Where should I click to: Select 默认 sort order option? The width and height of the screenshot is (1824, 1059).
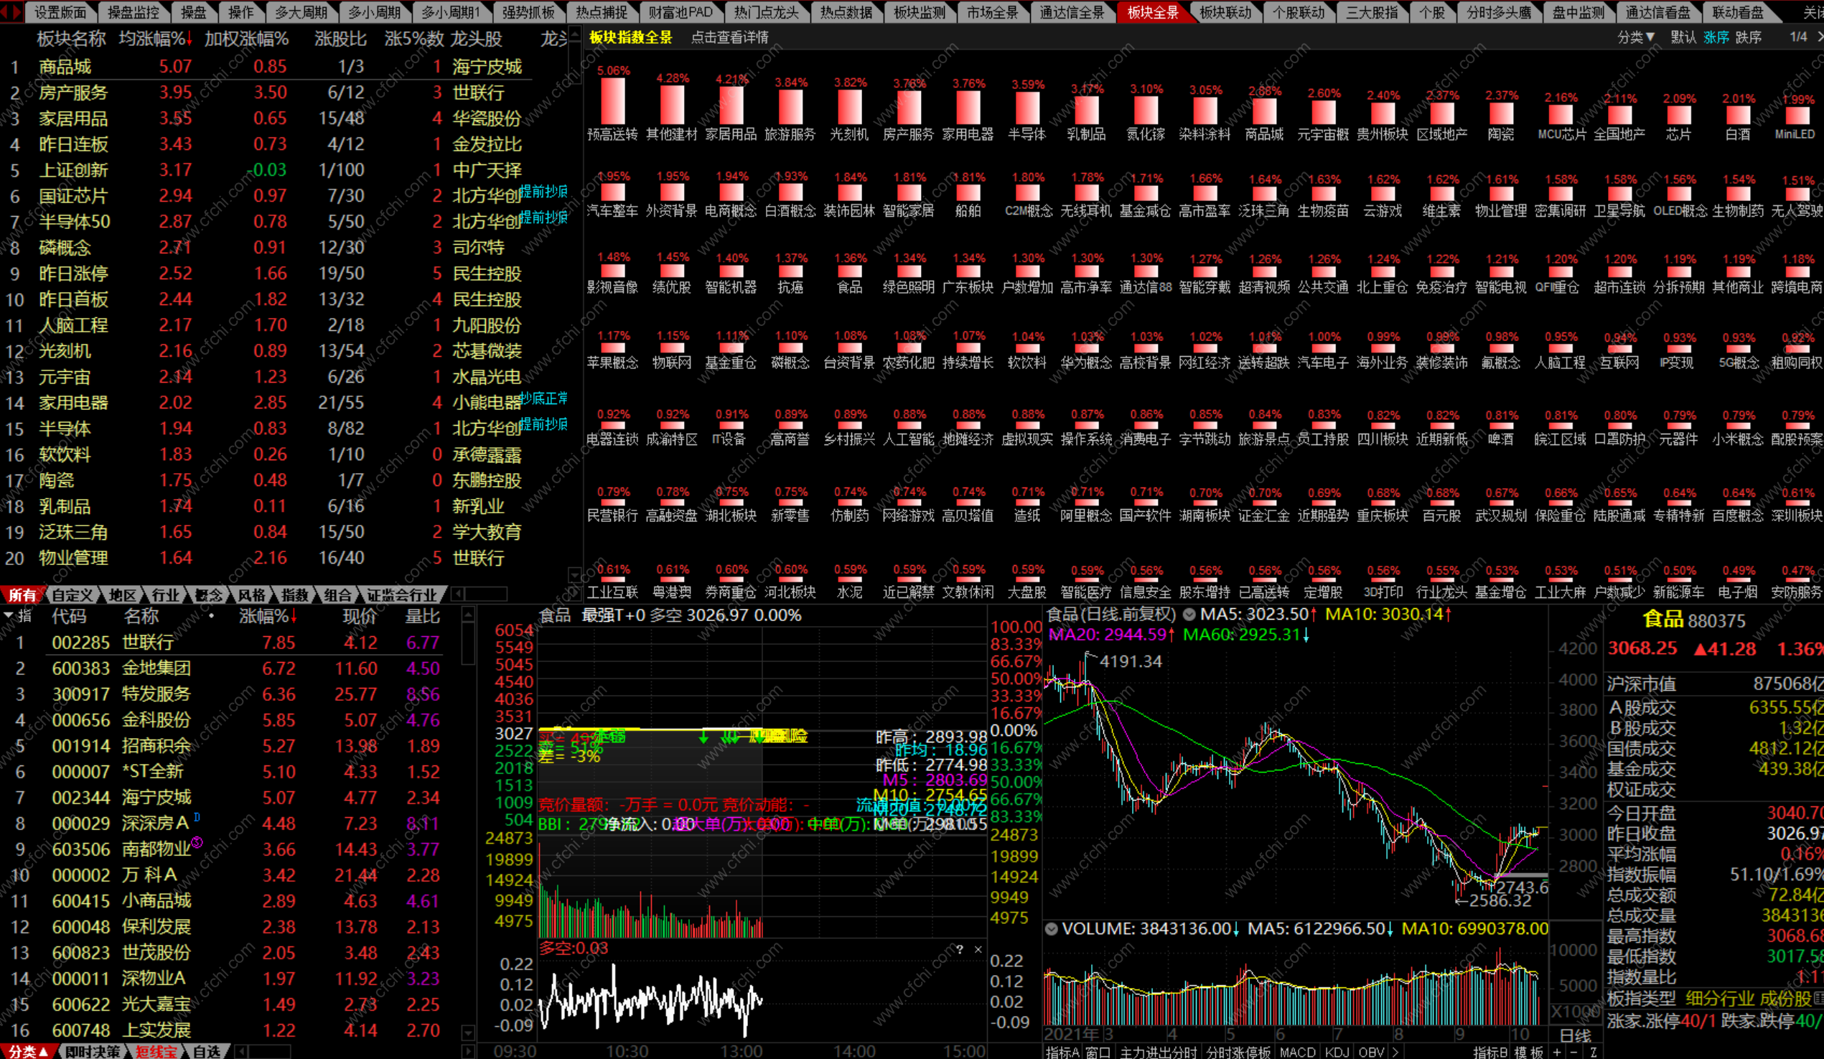1683,37
